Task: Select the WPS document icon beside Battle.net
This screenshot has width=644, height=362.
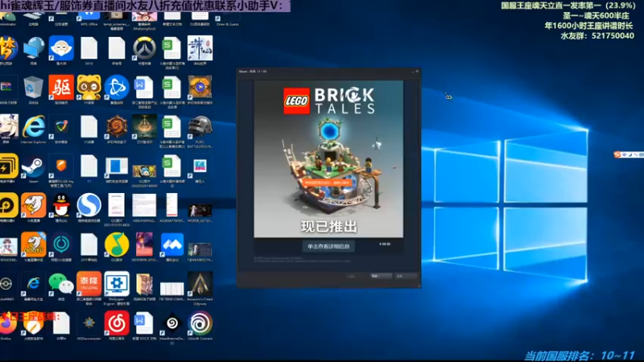Action: 144,87
